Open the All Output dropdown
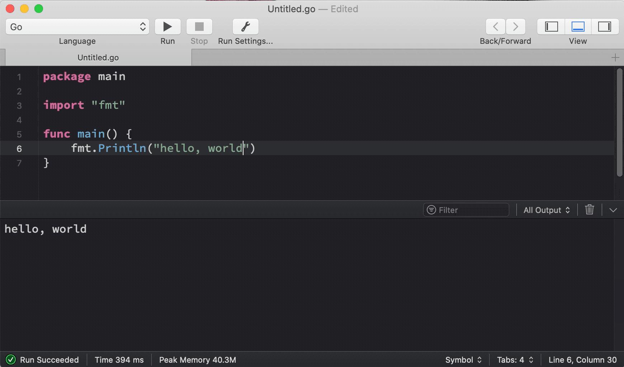Viewport: 624px width, 367px height. coord(546,210)
